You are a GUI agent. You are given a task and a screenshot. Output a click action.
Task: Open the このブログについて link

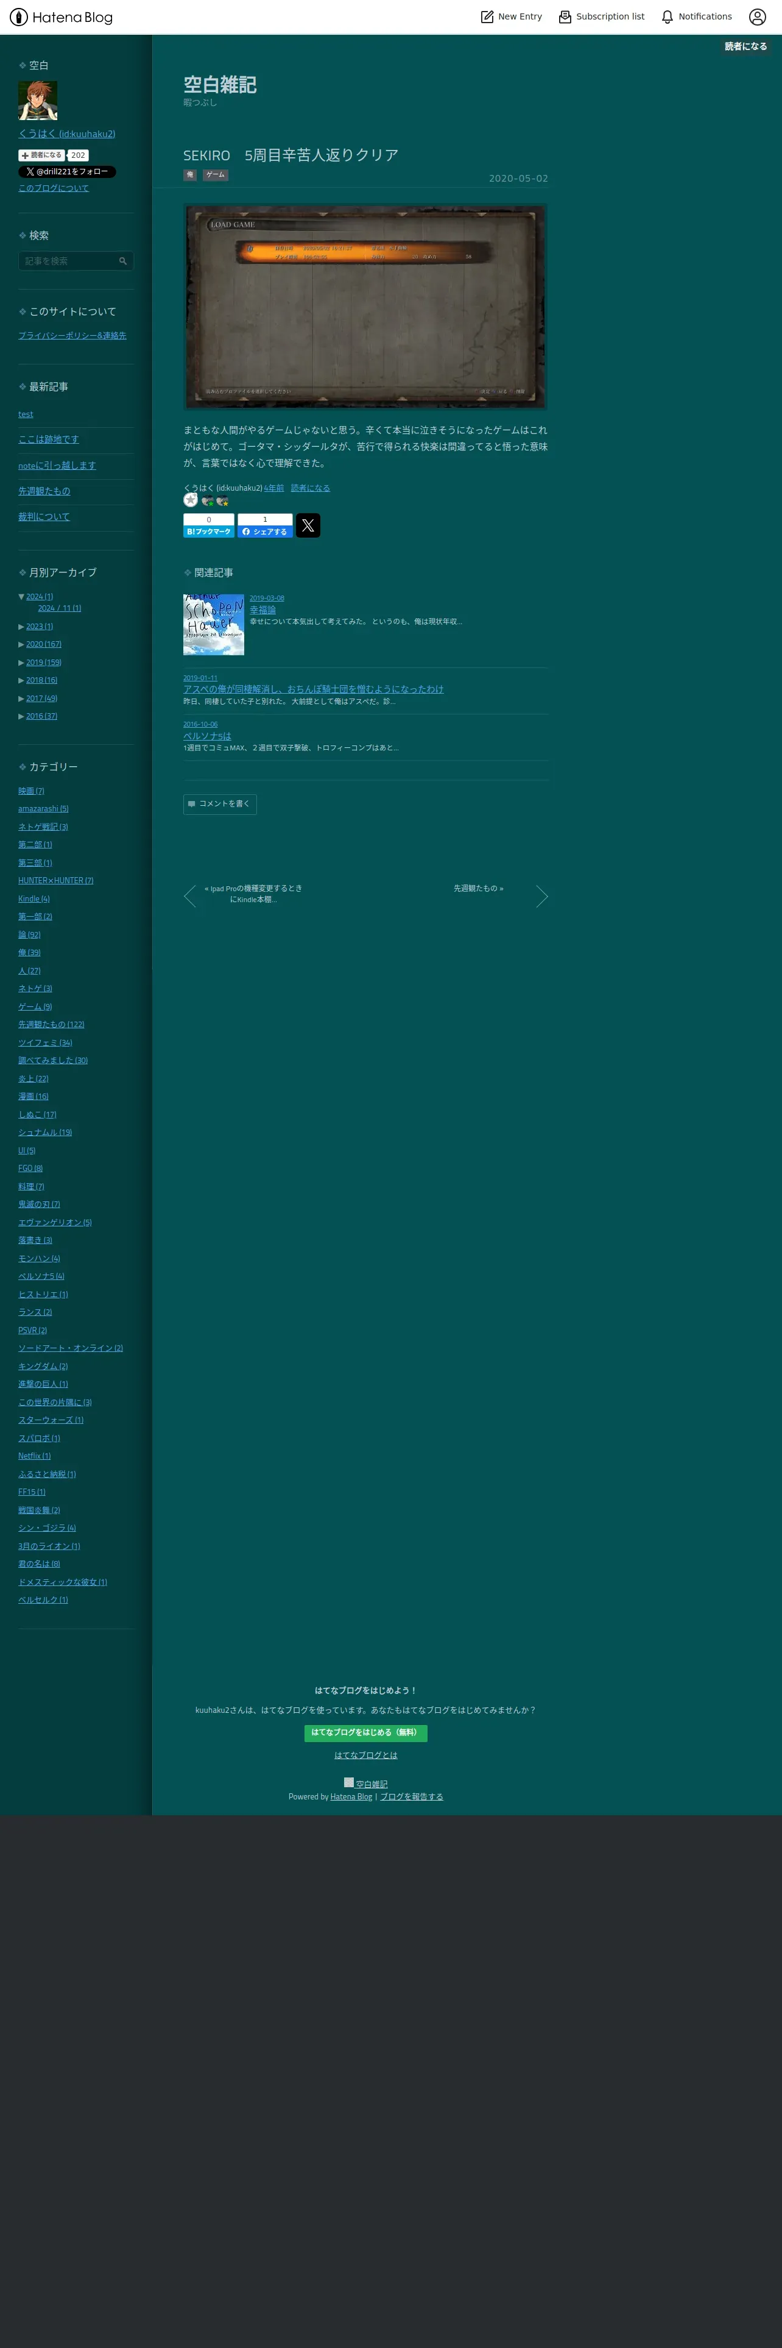pyautogui.click(x=54, y=188)
